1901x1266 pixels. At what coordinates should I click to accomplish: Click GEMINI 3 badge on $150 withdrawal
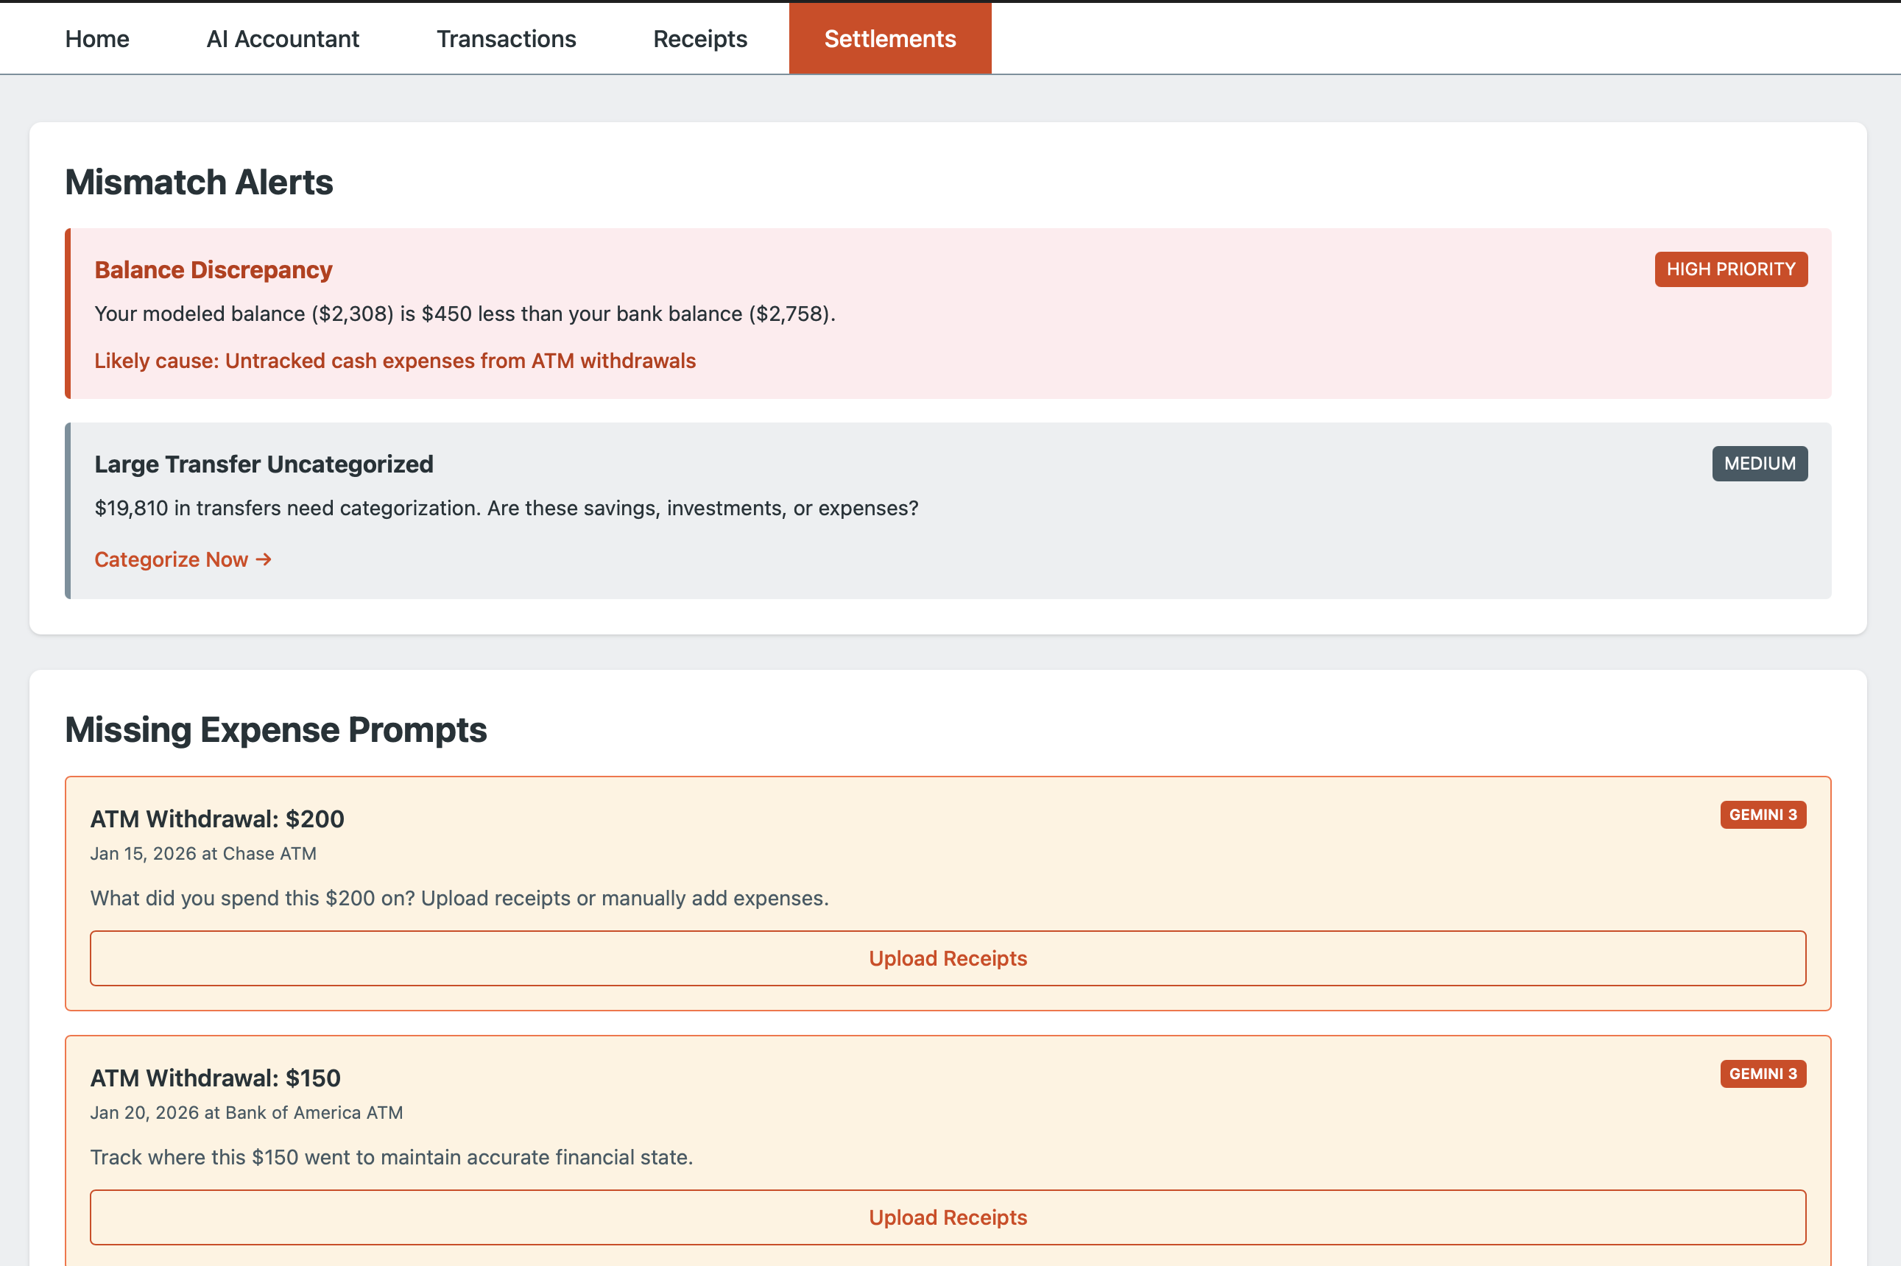pyautogui.click(x=1763, y=1075)
